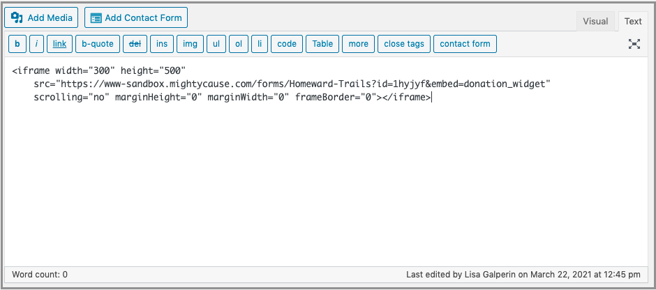
Task: Insert bold tag with b button
Action: [17, 44]
